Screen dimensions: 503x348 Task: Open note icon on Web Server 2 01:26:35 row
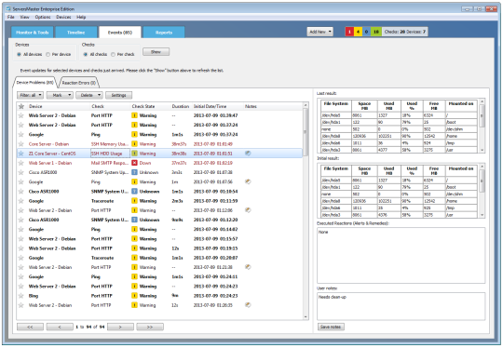click(248, 305)
